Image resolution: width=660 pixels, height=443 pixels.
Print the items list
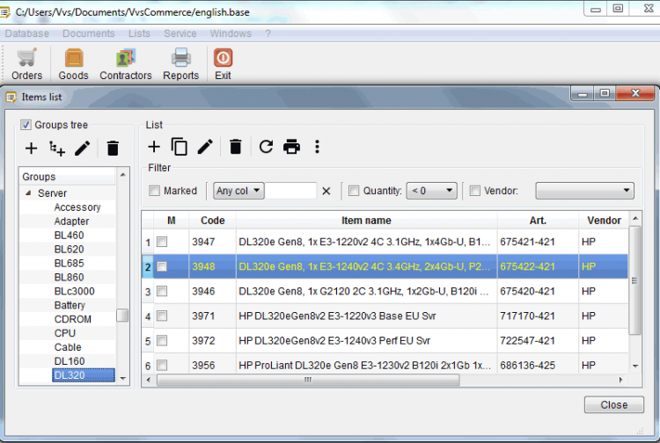(291, 147)
